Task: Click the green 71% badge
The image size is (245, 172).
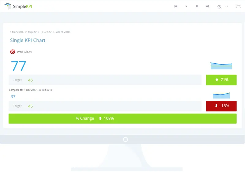Action: click(x=221, y=80)
